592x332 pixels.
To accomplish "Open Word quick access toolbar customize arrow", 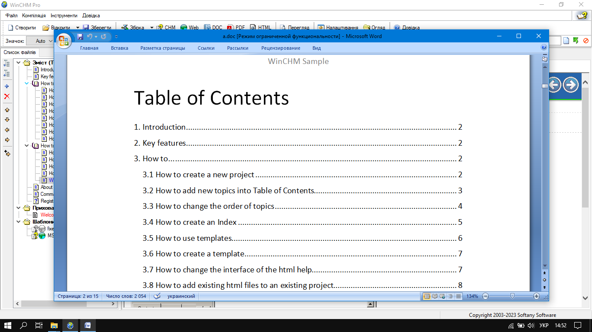I will coord(117,37).
